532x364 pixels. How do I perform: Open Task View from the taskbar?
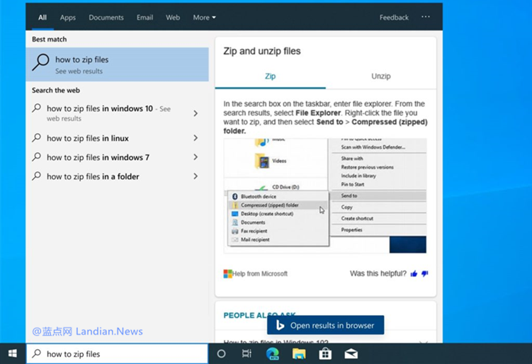pos(247,353)
